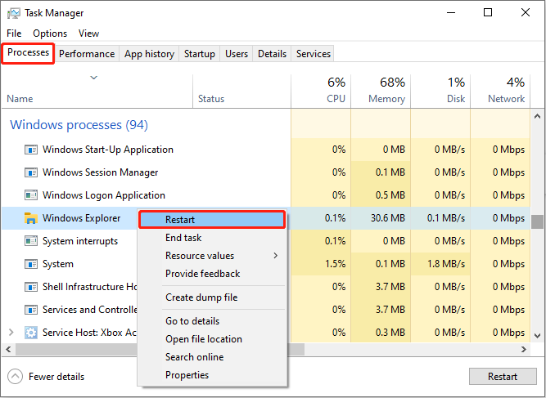Switch to the Details tab

272,54
